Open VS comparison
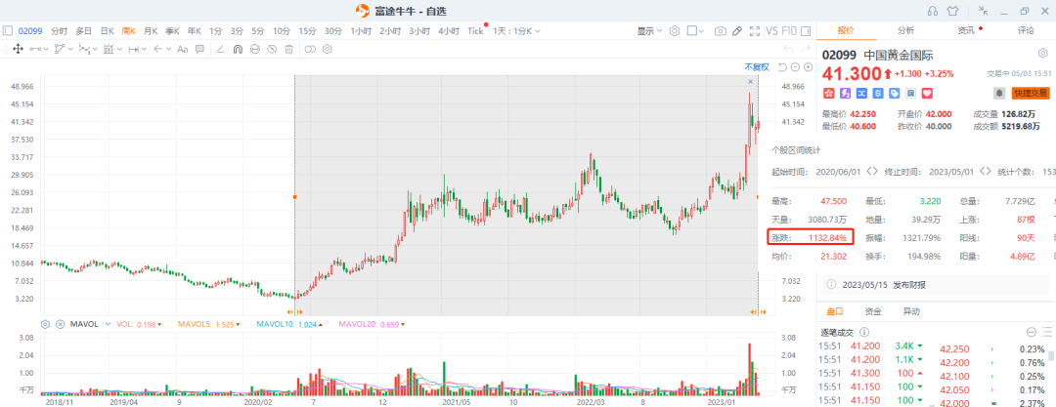This screenshot has height=407, width=1056. coord(771,31)
